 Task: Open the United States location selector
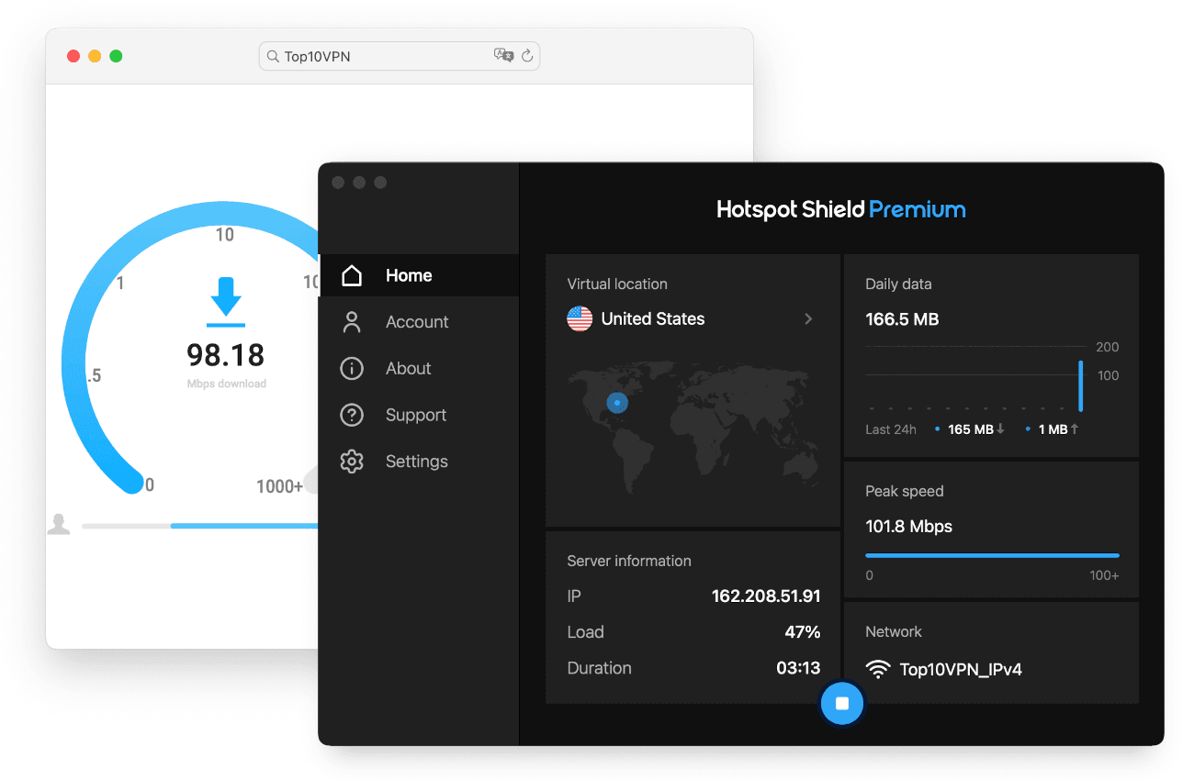(x=653, y=318)
